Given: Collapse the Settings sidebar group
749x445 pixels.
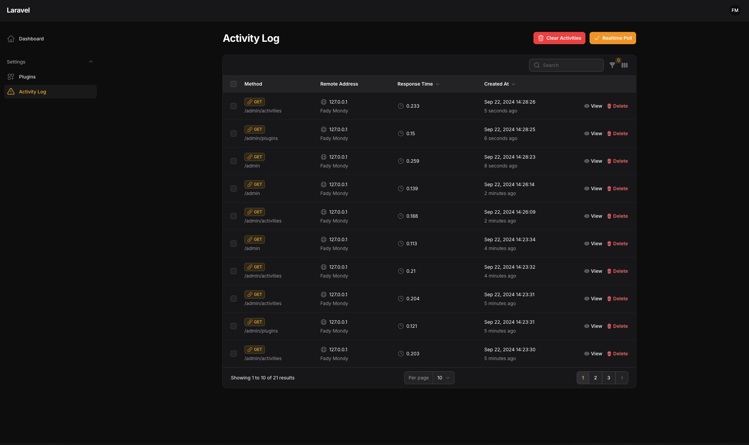Looking at the screenshot, I should (90, 62).
